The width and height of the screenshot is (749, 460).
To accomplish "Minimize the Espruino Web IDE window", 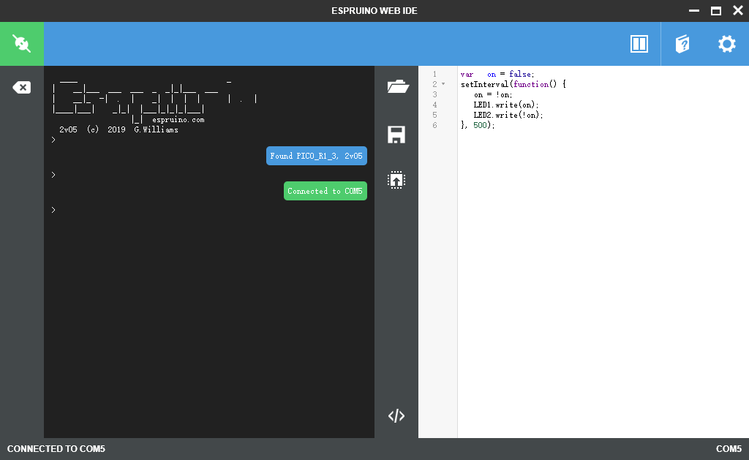I will (x=694, y=10).
